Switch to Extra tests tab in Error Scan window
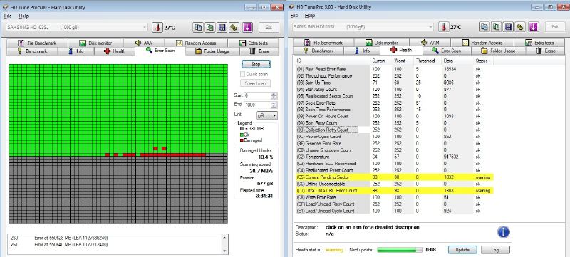The image size is (570, 257). pyautogui.click(x=254, y=43)
